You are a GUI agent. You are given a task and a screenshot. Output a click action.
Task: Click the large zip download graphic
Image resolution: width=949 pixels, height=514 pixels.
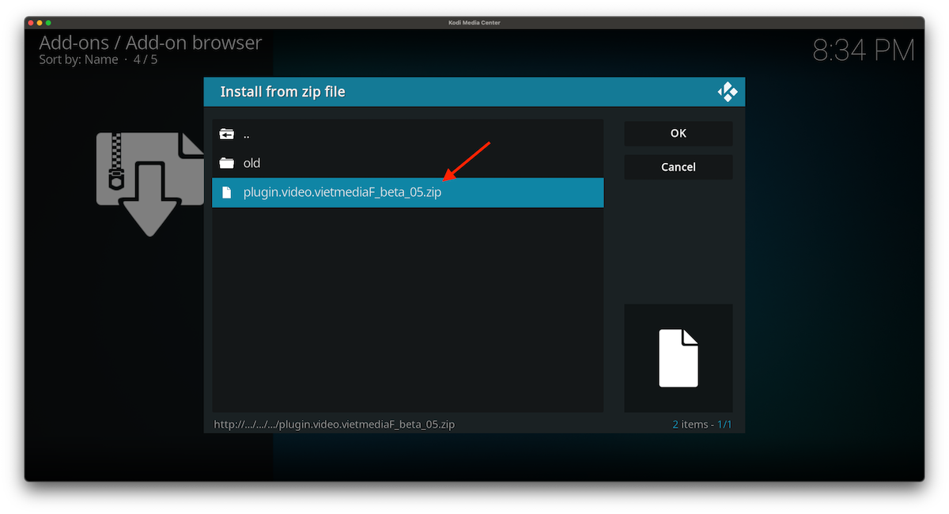pyautogui.click(x=150, y=182)
